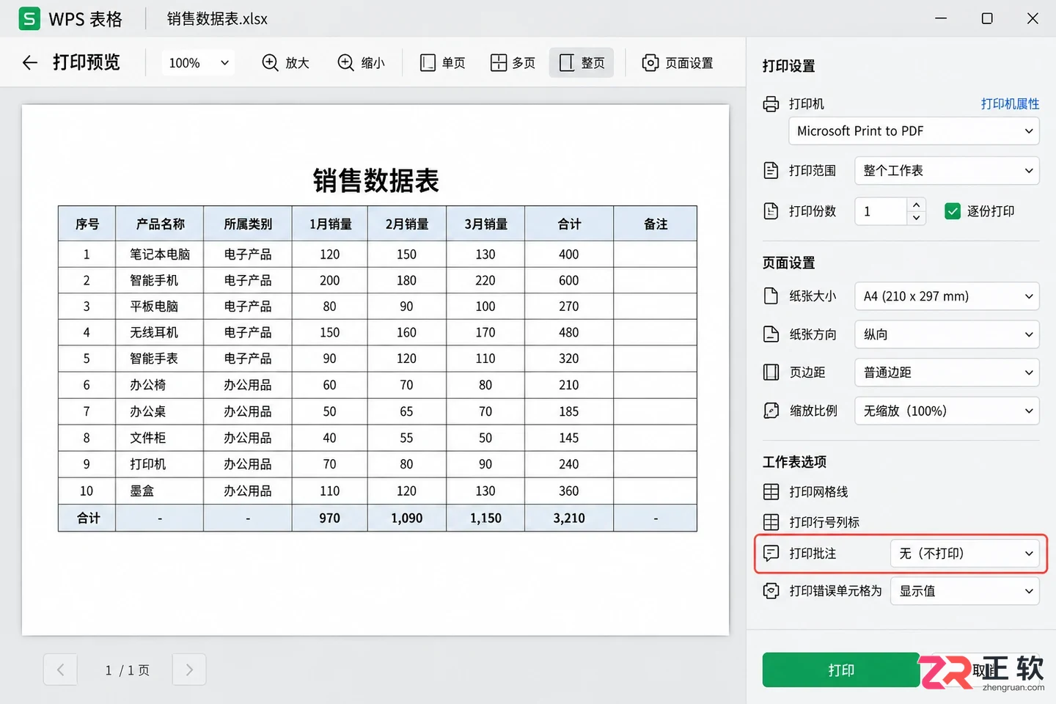This screenshot has height=704, width=1056.
Task: Open the 纸张方向 纵向 orientation dropdown
Action: [947, 334]
